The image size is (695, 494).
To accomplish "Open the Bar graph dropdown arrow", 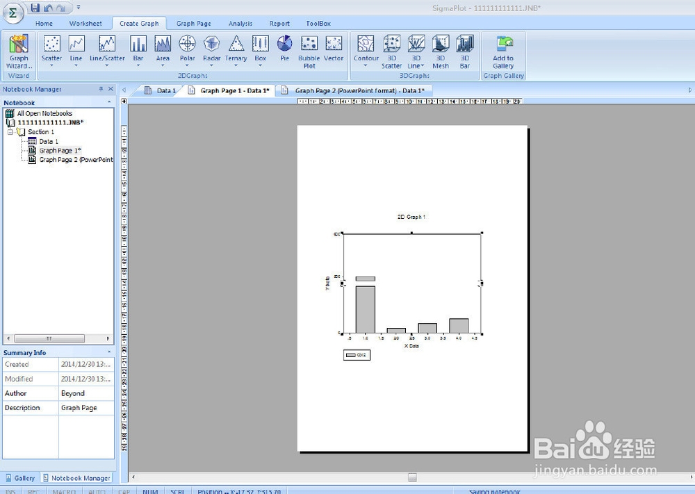I will pos(138,65).
